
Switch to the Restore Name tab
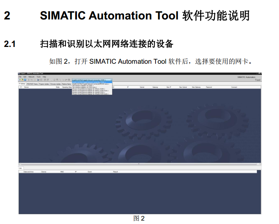tap(67, 84)
